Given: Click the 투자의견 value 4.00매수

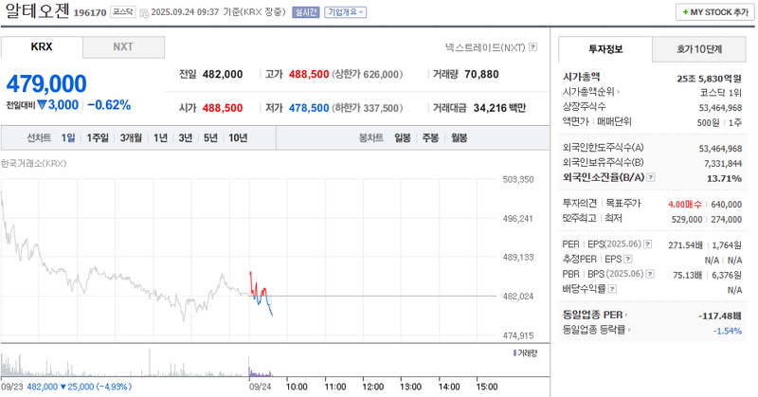Looking at the screenshot, I should pyautogui.click(x=684, y=205).
